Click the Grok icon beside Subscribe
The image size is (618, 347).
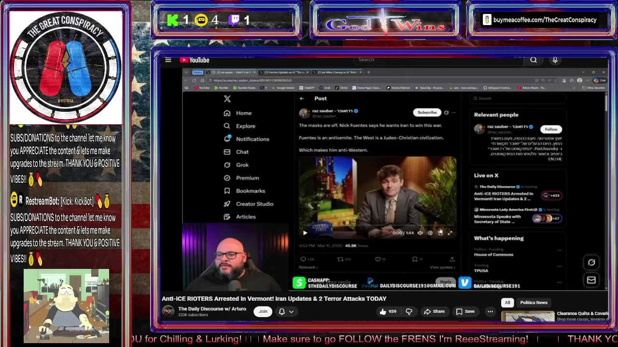click(x=446, y=112)
